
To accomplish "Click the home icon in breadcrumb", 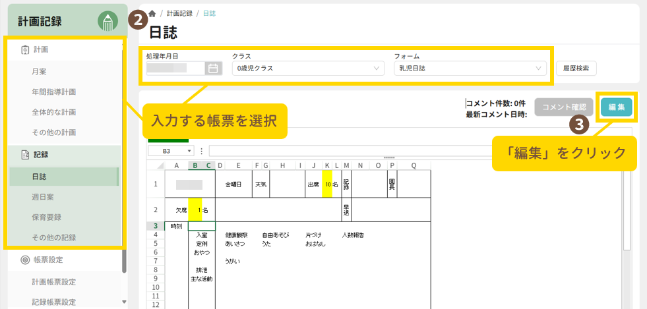I will [x=153, y=13].
